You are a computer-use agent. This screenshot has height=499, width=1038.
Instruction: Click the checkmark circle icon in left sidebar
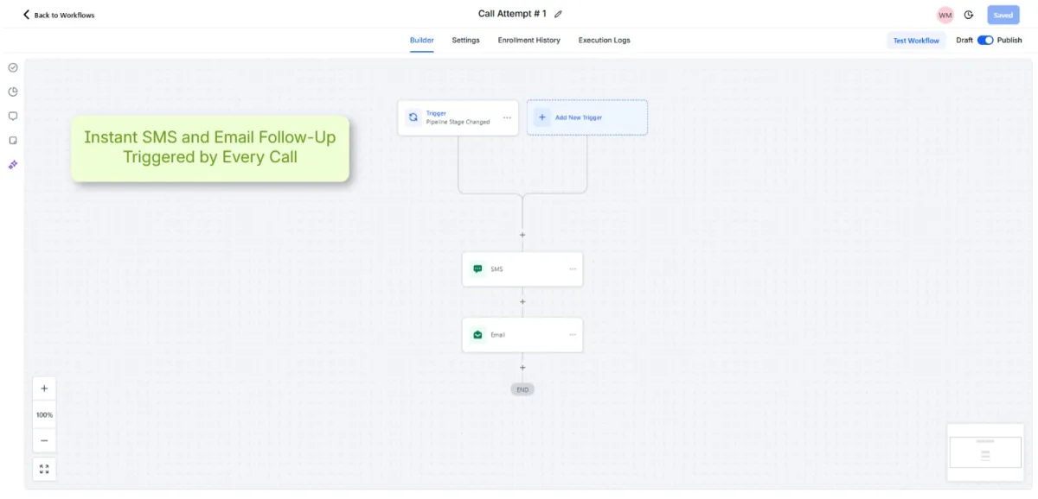(13, 67)
